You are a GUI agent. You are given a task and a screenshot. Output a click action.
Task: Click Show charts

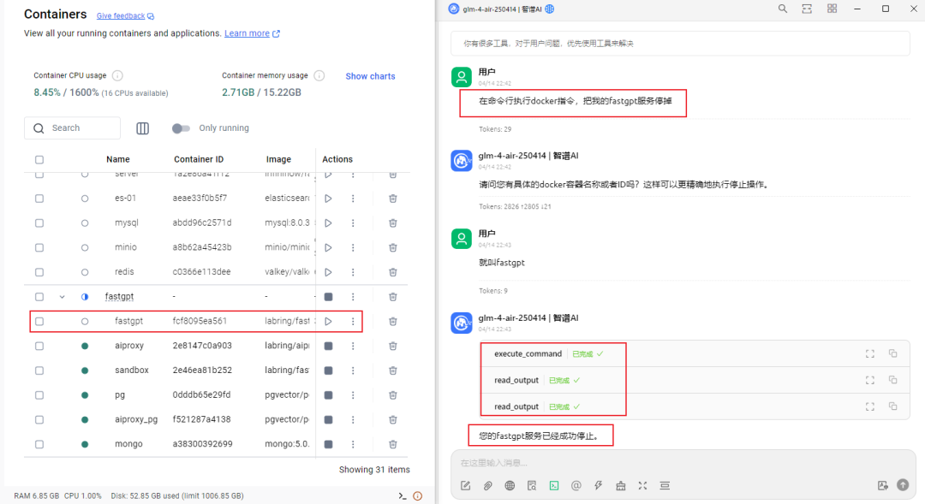pyautogui.click(x=370, y=76)
